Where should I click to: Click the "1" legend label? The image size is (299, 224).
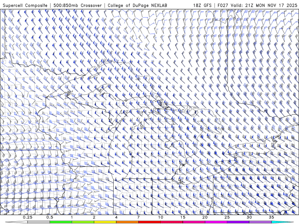click(72, 217)
